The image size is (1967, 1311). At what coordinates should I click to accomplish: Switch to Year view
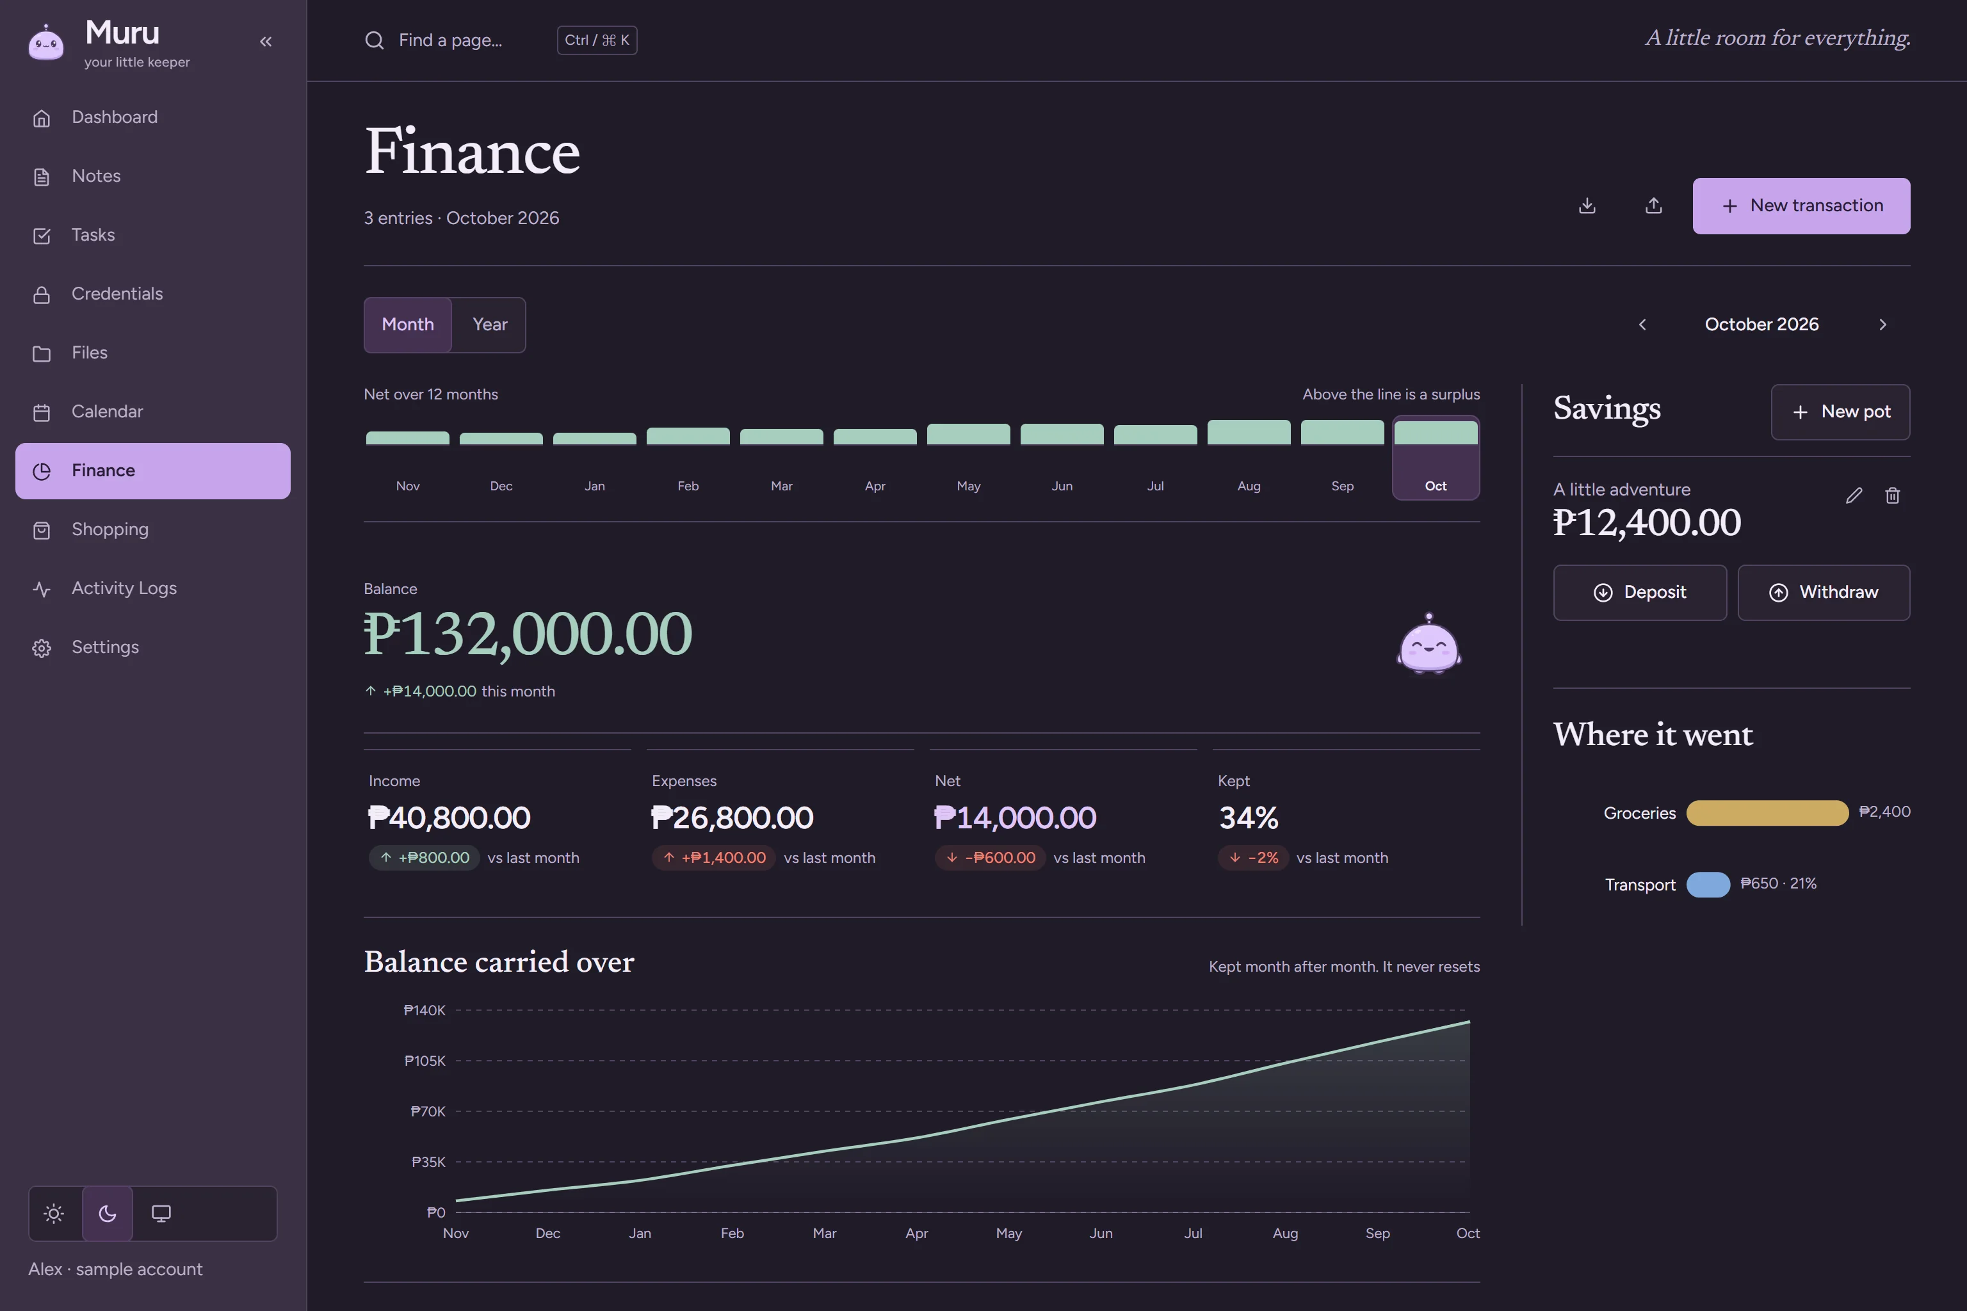(490, 325)
